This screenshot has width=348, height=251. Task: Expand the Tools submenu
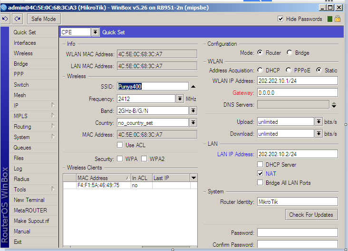point(53,189)
